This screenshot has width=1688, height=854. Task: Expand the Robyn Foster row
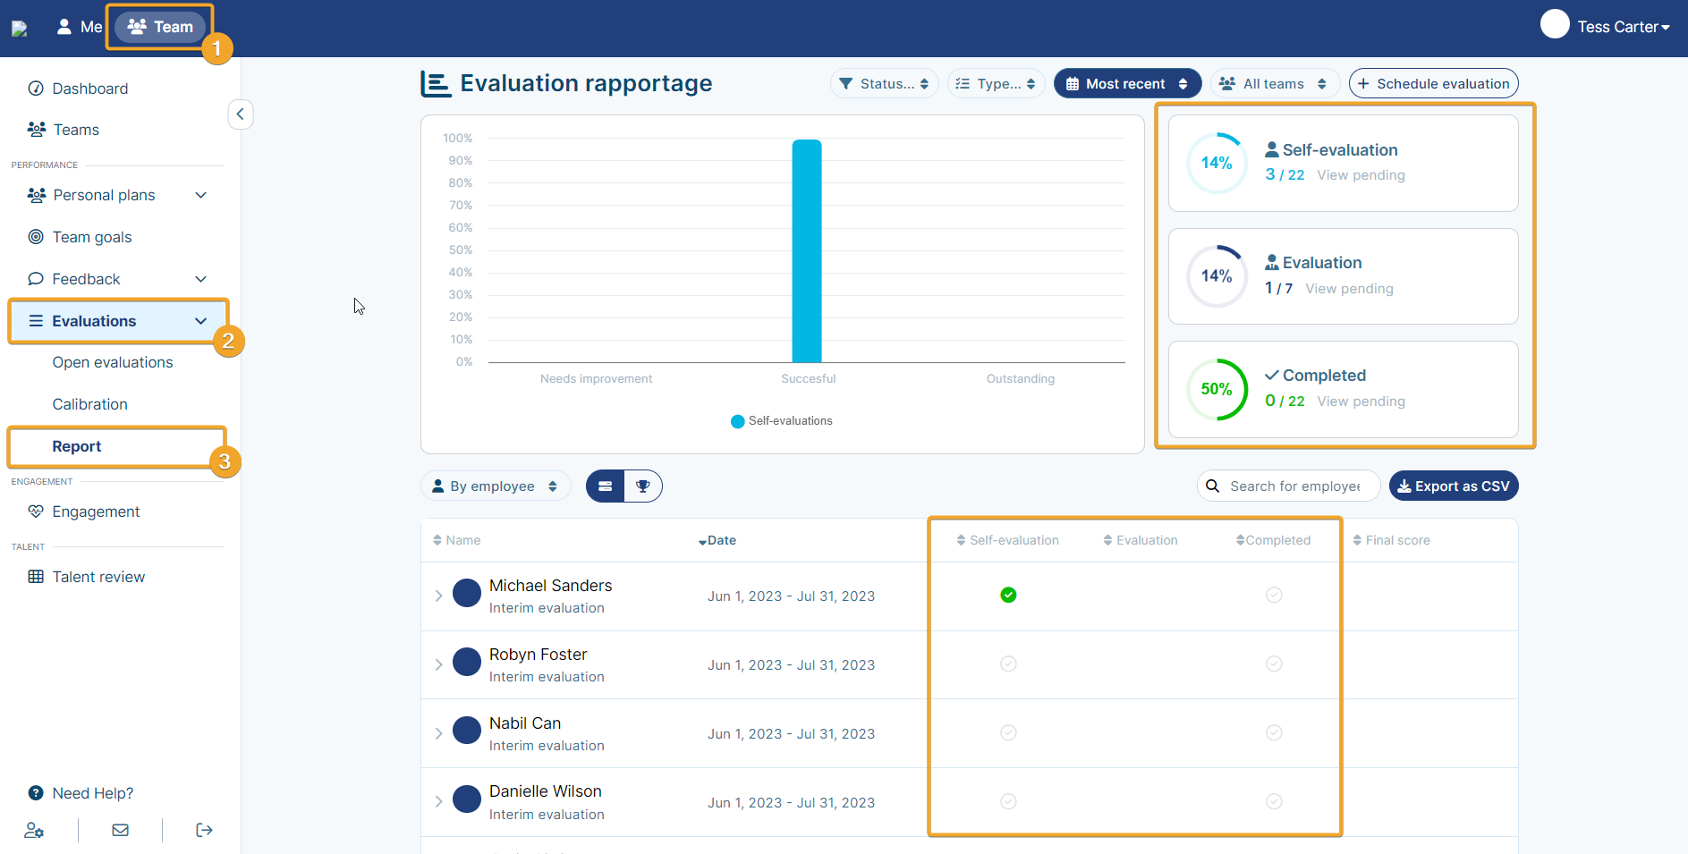click(438, 664)
